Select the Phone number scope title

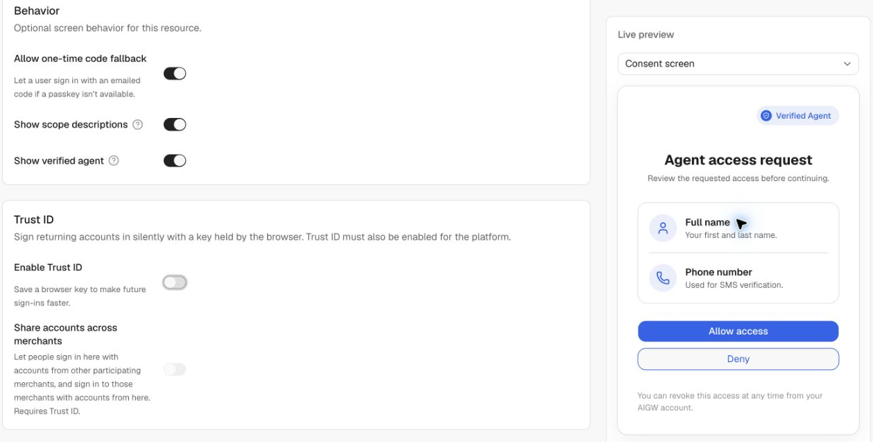pos(718,273)
